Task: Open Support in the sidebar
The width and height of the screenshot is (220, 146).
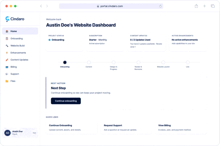Action: [20, 74]
